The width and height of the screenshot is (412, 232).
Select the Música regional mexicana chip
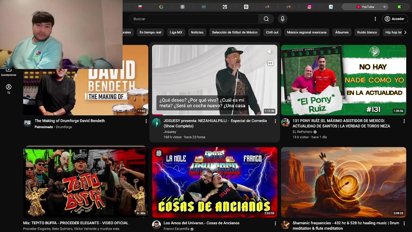coord(307,32)
